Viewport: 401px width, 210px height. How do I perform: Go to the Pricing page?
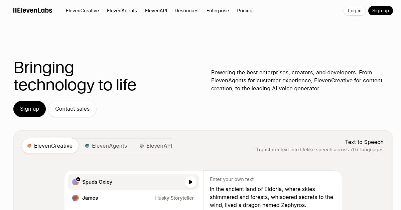click(245, 11)
